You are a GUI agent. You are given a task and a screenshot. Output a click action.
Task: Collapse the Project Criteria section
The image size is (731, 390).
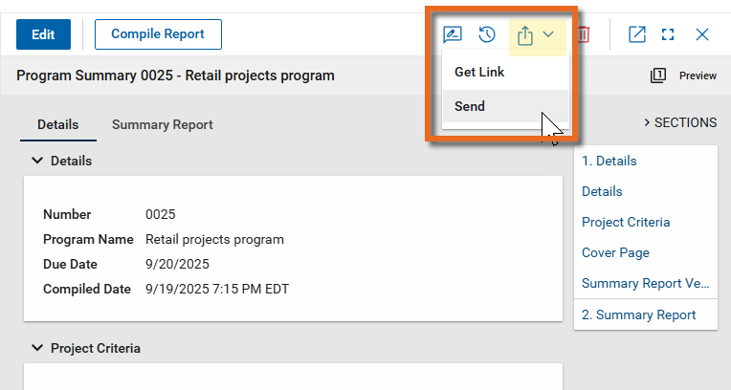(37, 348)
